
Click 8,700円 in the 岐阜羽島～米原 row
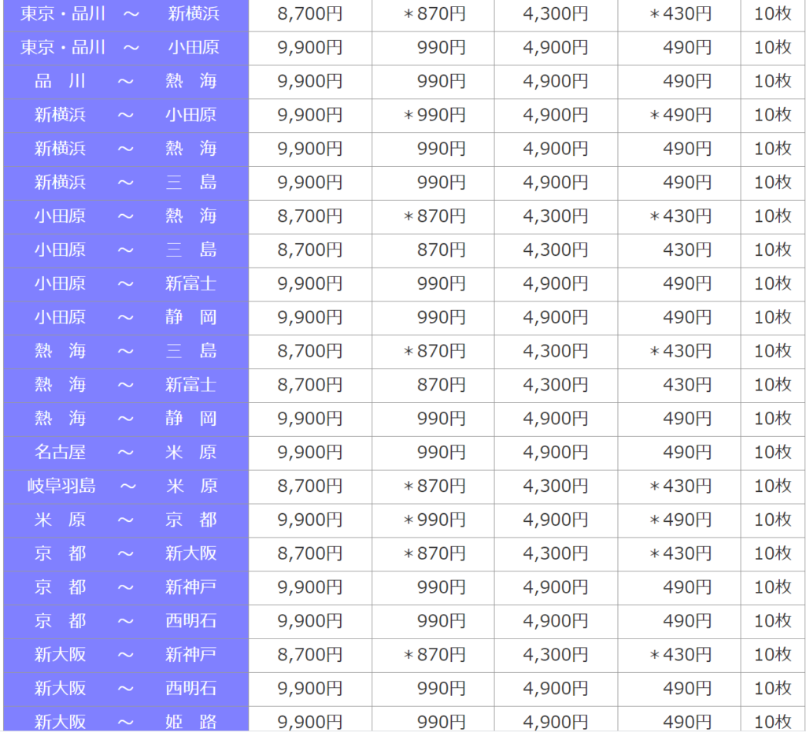tap(309, 486)
